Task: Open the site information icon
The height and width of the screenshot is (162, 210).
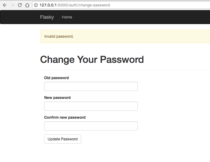Action: coord(36,5)
